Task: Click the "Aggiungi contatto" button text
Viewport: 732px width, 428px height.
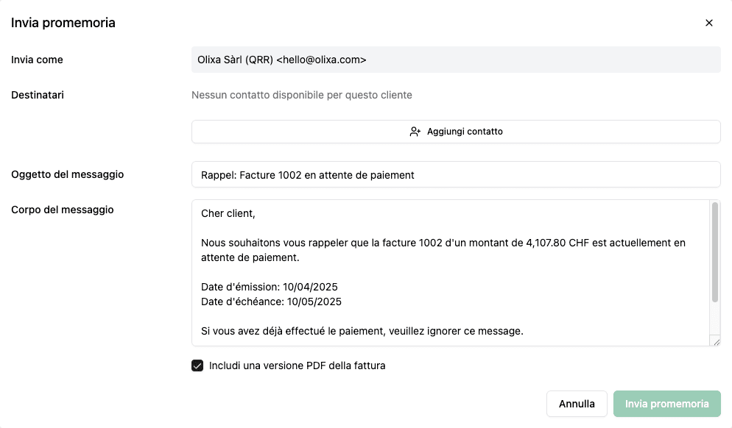Action: point(465,132)
